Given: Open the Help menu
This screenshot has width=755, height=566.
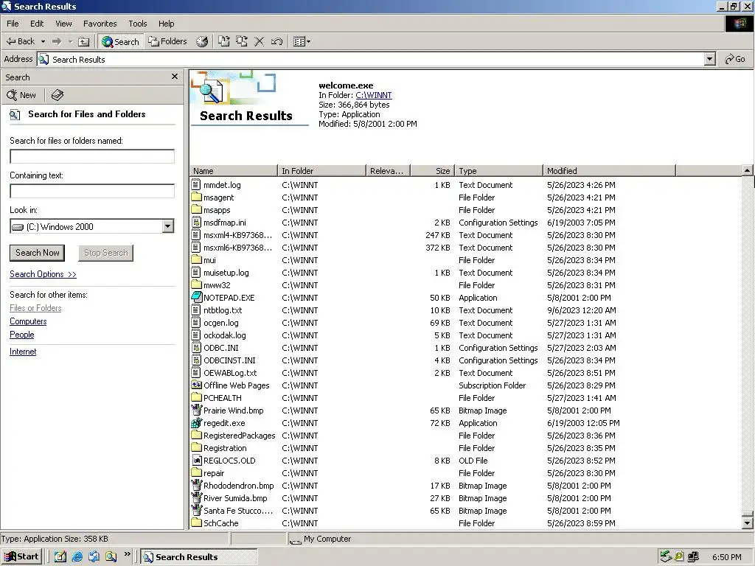Looking at the screenshot, I should [166, 24].
